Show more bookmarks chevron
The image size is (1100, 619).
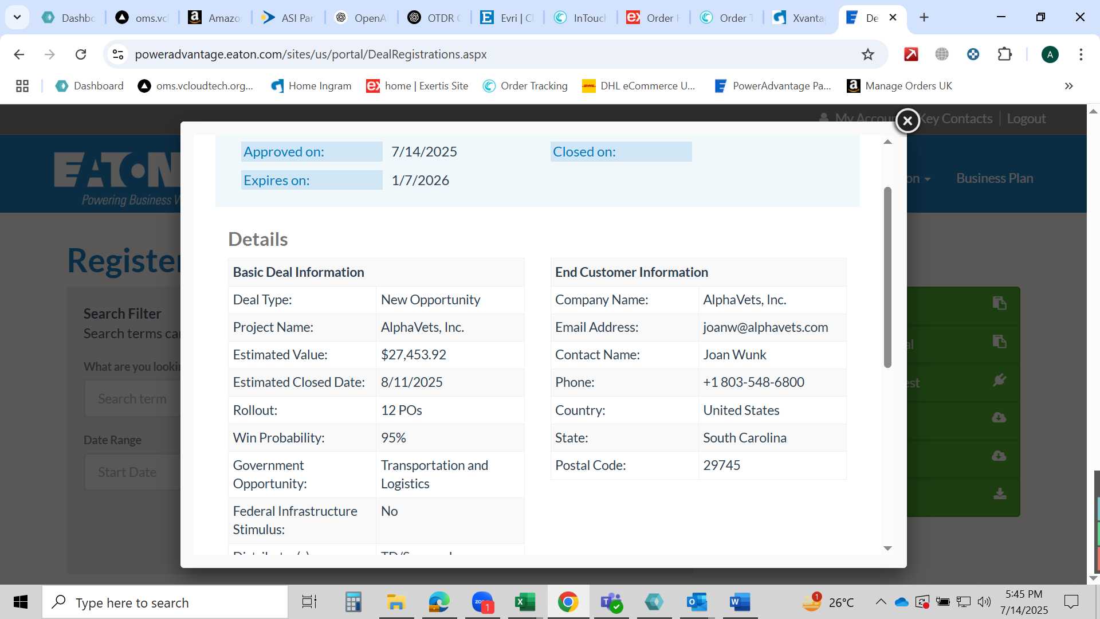tap(1068, 86)
